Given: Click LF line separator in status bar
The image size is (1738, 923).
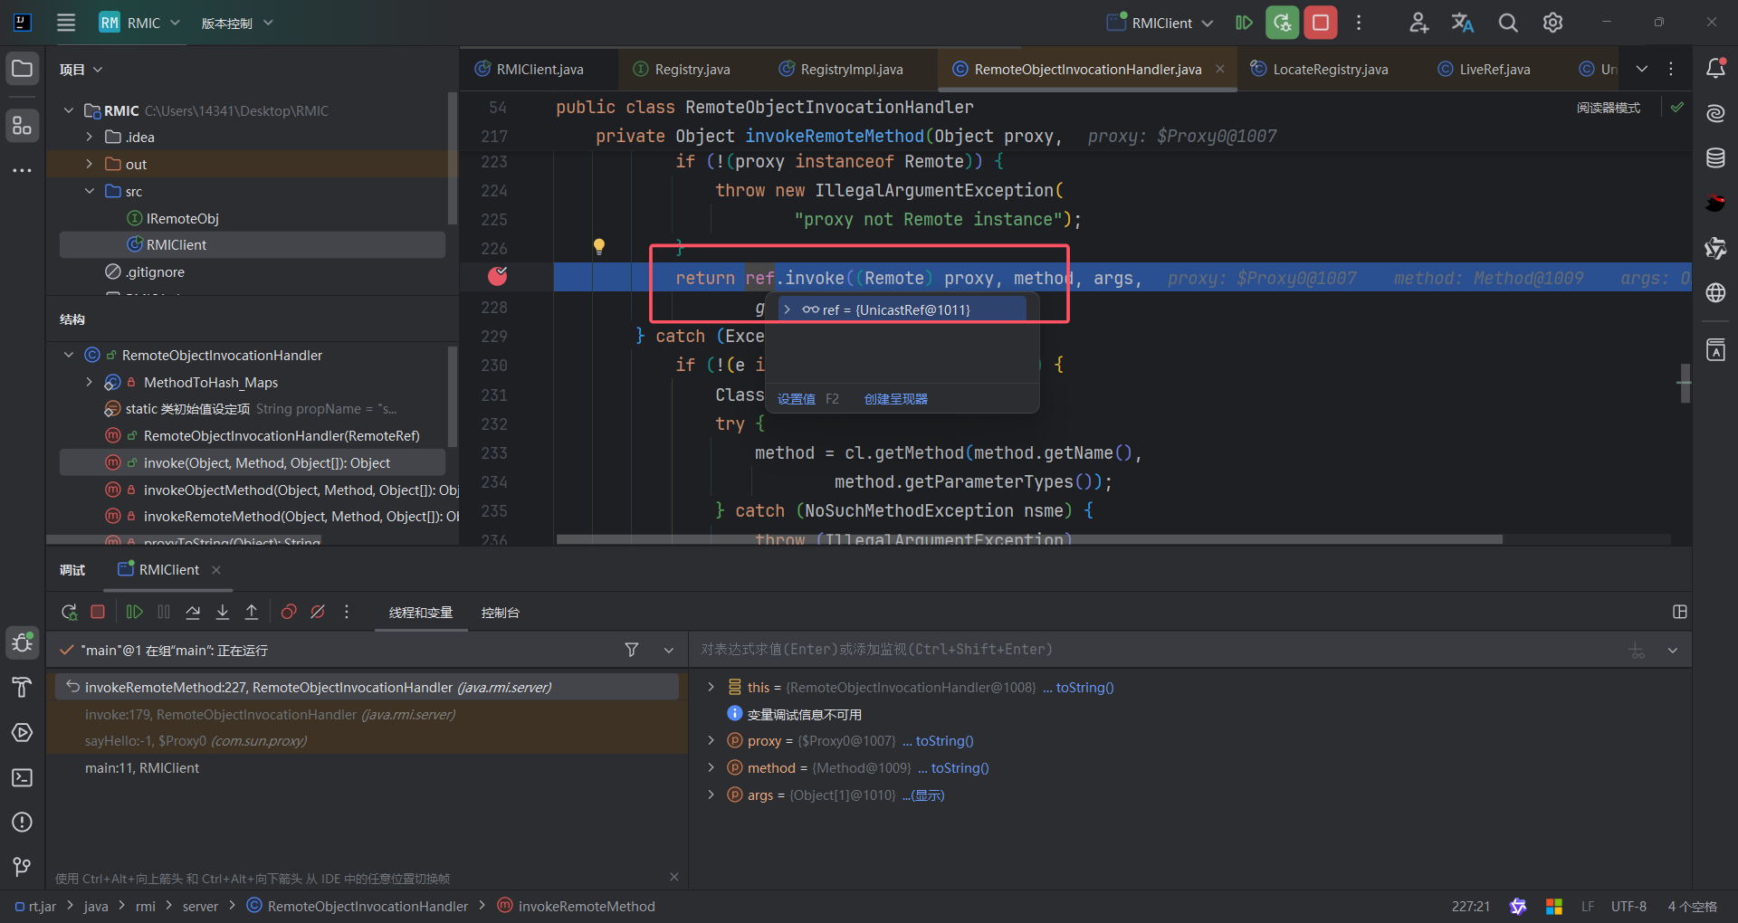Looking at the screenshot, I should [1588, 906].
